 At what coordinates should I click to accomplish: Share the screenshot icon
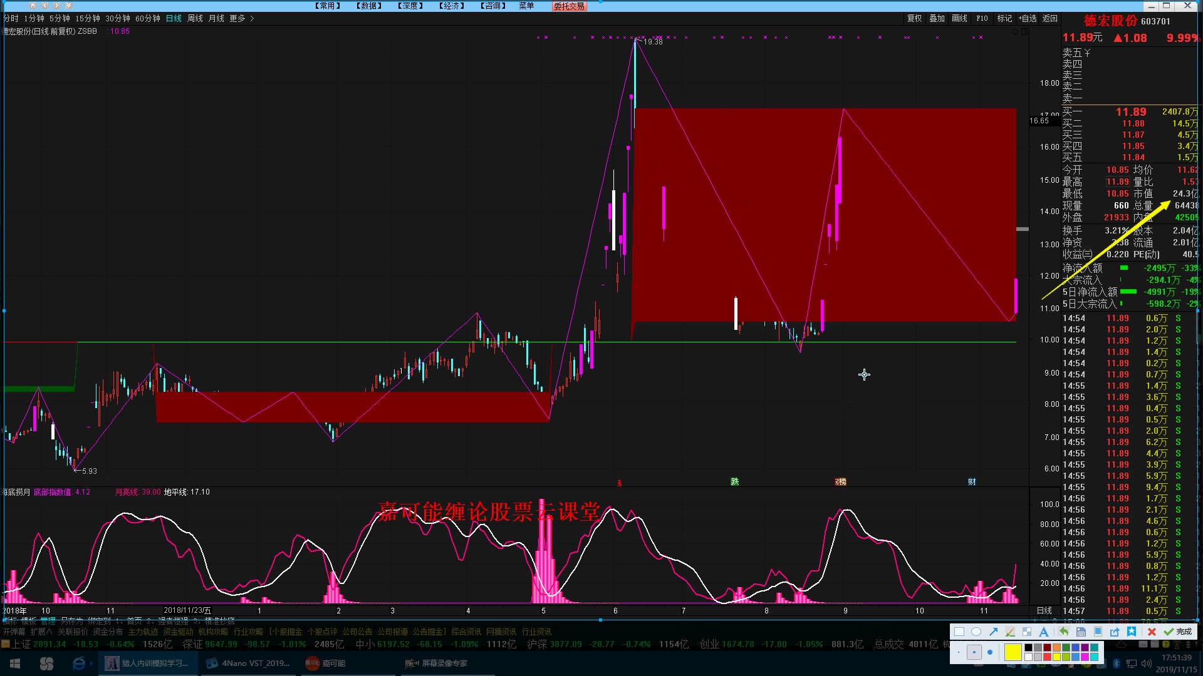pyautogui.click(x=1115, y=632)
